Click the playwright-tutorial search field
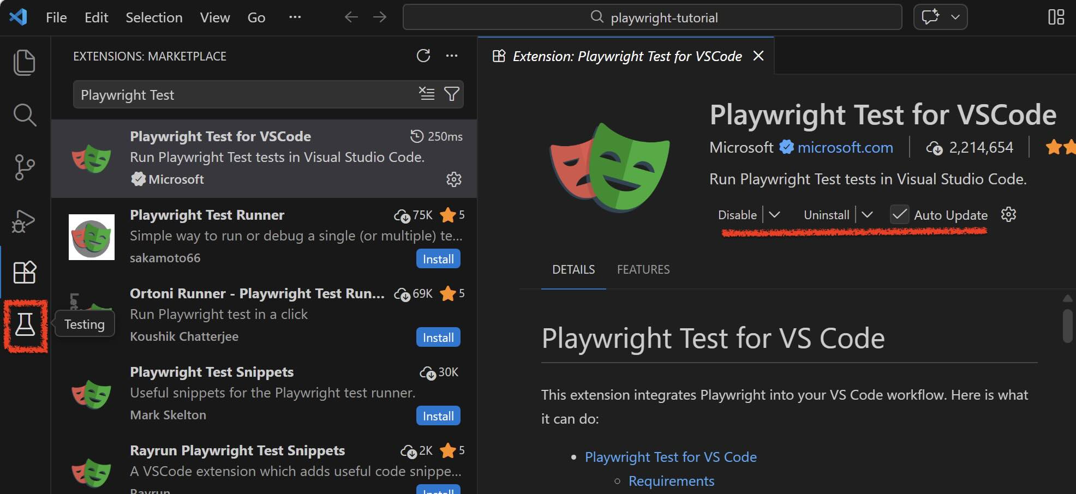 663,17
